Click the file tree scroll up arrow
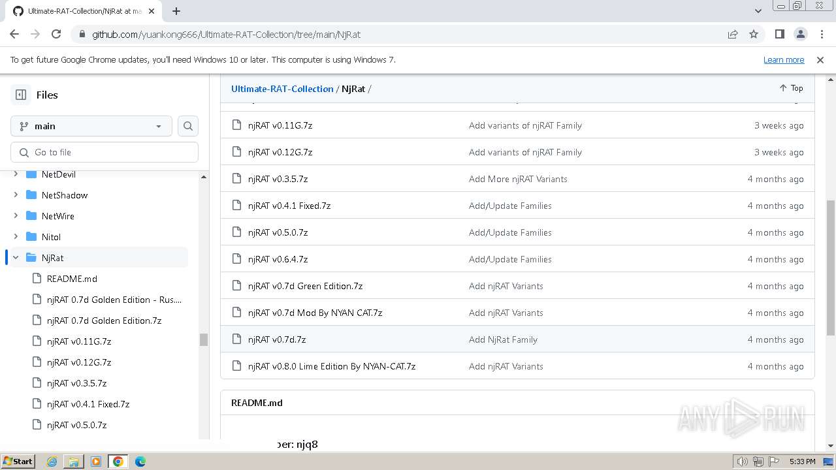 (x=204, y=177)
